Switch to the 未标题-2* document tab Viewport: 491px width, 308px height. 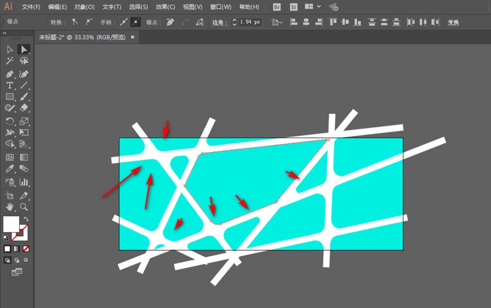[x=82, y=37]
